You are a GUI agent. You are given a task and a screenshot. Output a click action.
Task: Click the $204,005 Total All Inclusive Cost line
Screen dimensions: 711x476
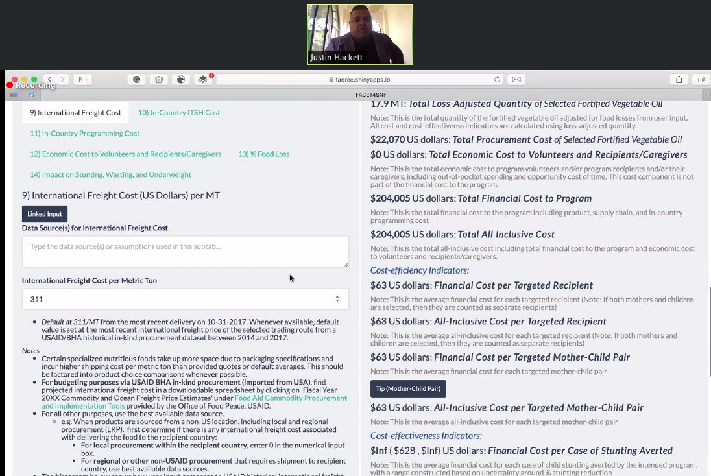click(x=463, y=234)
